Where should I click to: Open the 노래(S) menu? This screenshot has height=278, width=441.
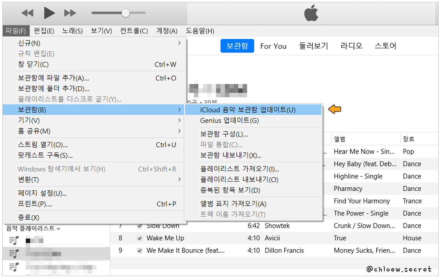tap(72, 31)
